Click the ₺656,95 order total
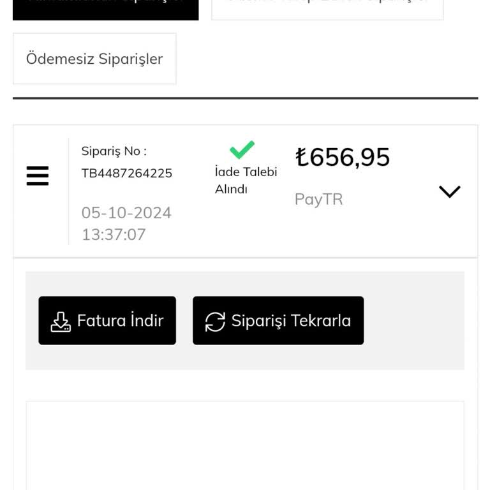The width and height of the screenshot is (490, 490). 343,157
